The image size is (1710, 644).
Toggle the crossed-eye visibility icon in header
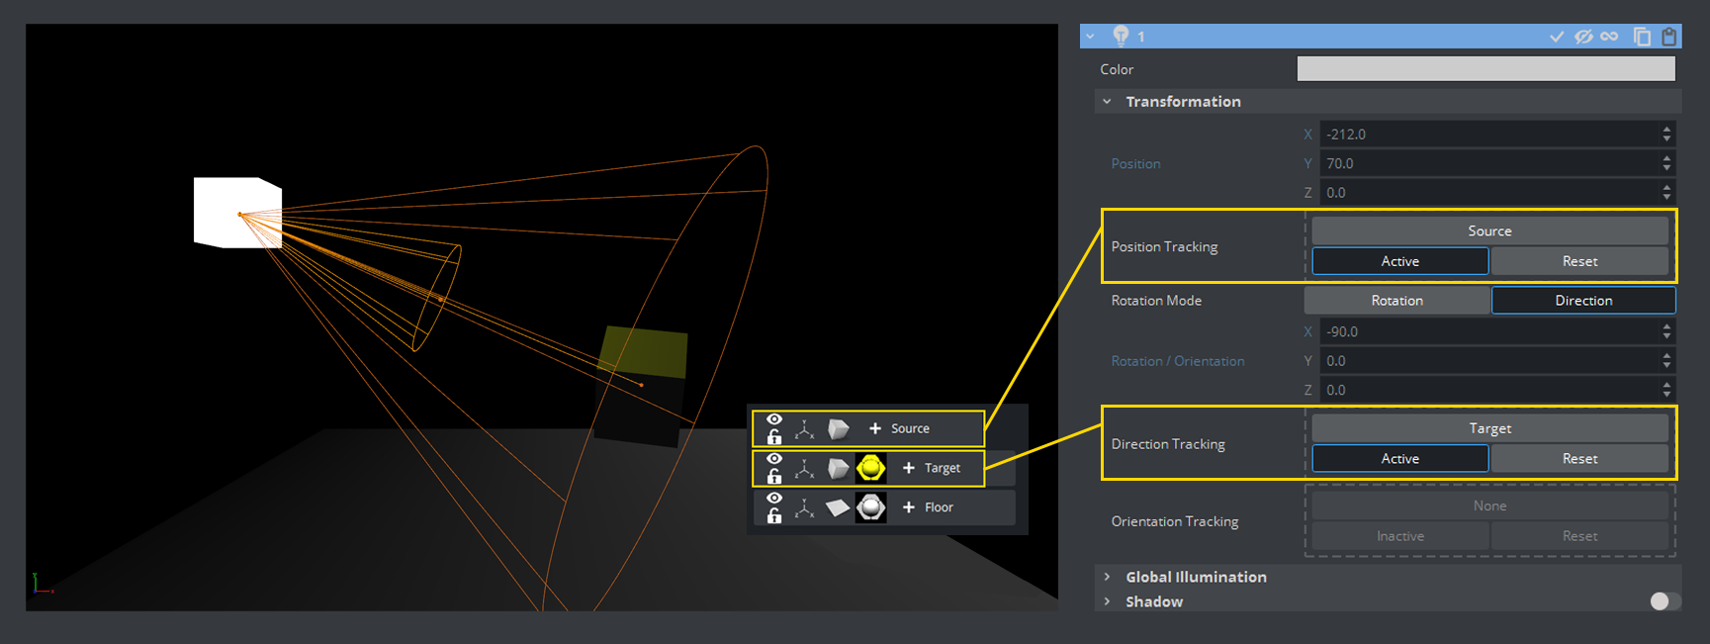point(1583,37)
